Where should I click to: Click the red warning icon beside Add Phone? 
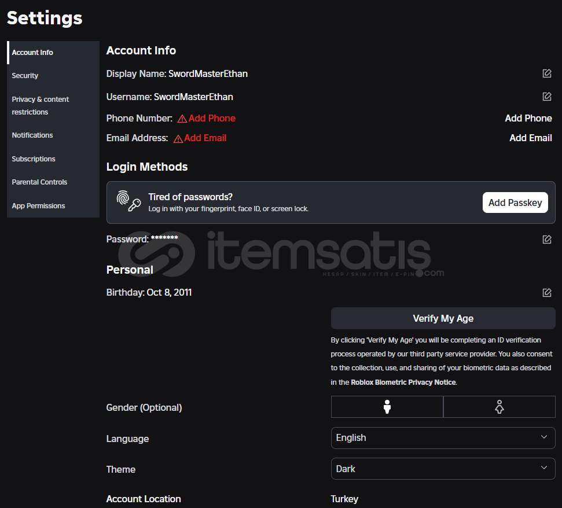[182, 119]
